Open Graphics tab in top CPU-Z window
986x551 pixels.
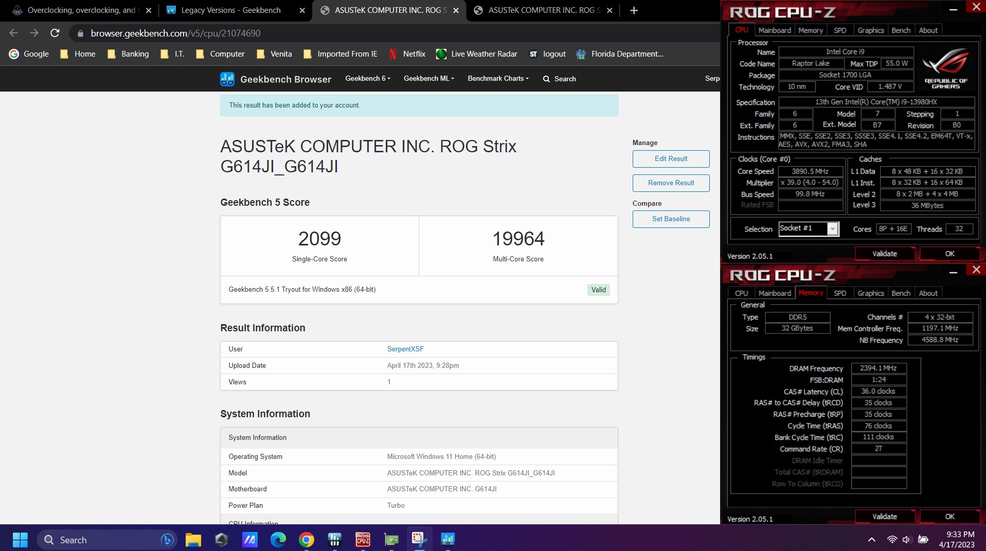[x=870, y=30]
